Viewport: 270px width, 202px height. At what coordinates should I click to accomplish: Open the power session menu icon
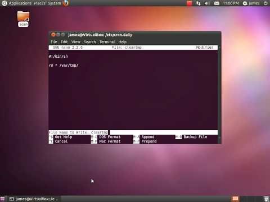click(265, 3)
